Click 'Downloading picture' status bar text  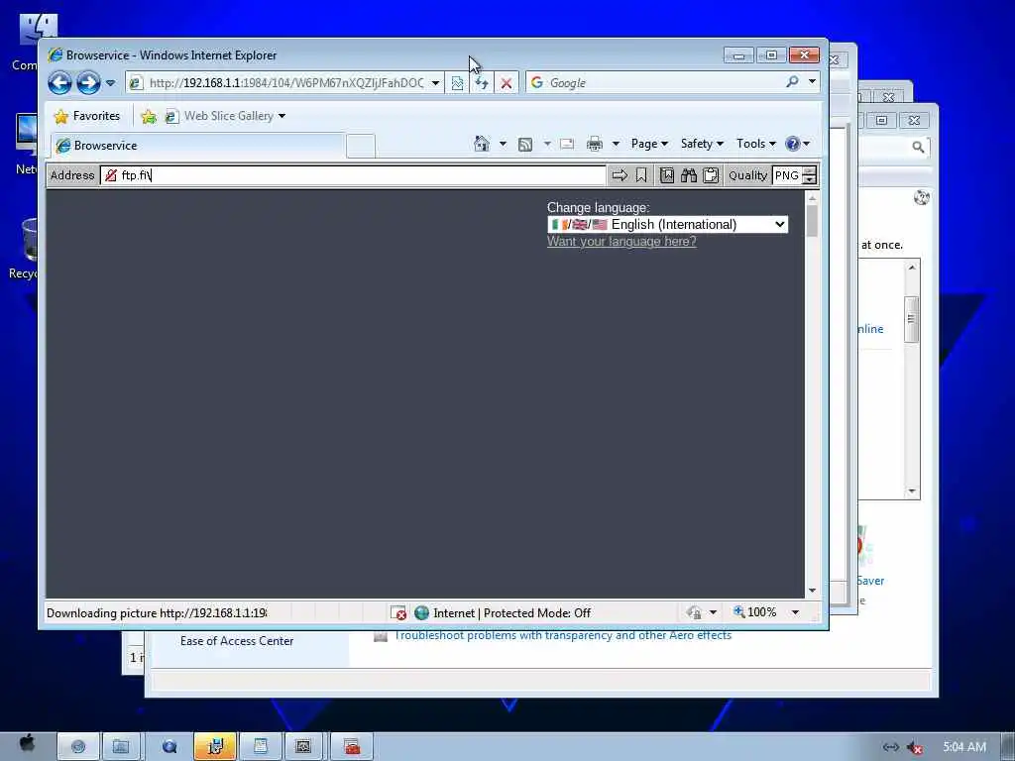(x=156, y=612)
